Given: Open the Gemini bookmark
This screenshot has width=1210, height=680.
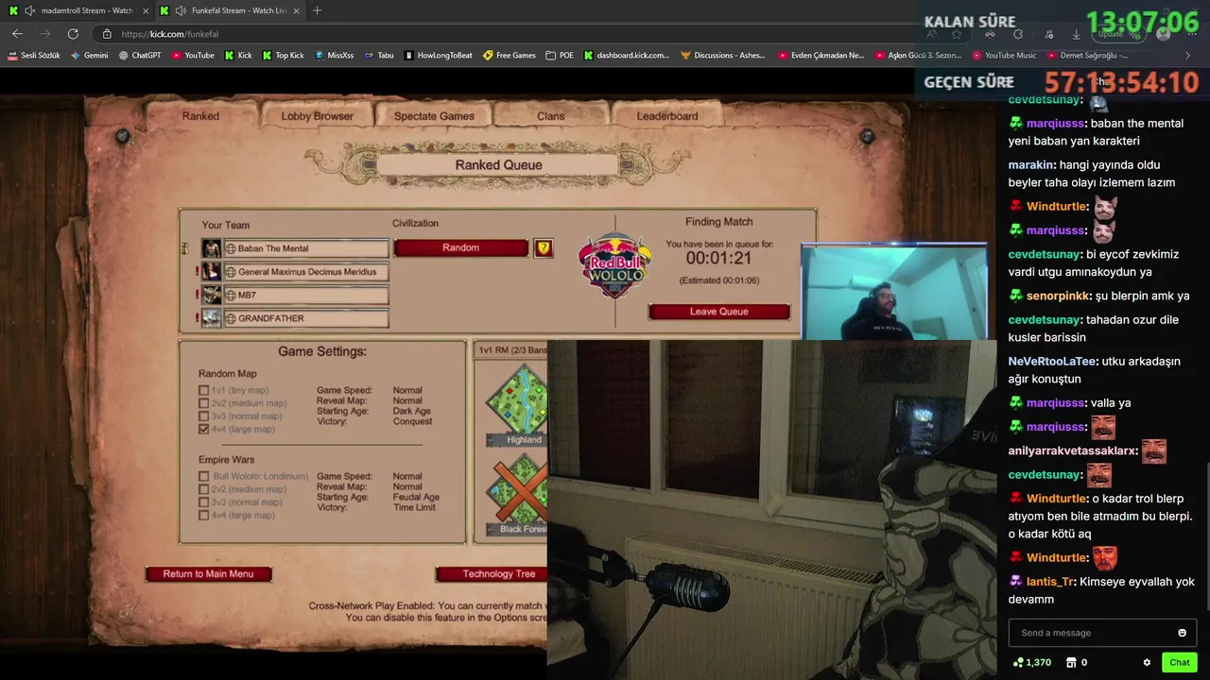Looking at the screenshot, I should coord(90,55).
